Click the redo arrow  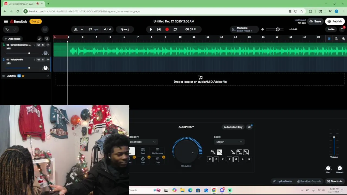[15, 29]
